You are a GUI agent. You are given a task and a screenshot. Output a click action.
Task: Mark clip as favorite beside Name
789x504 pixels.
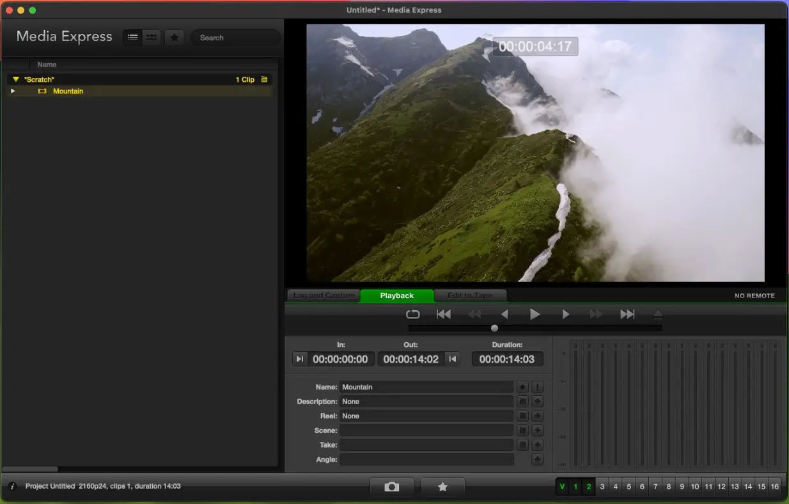522,387
